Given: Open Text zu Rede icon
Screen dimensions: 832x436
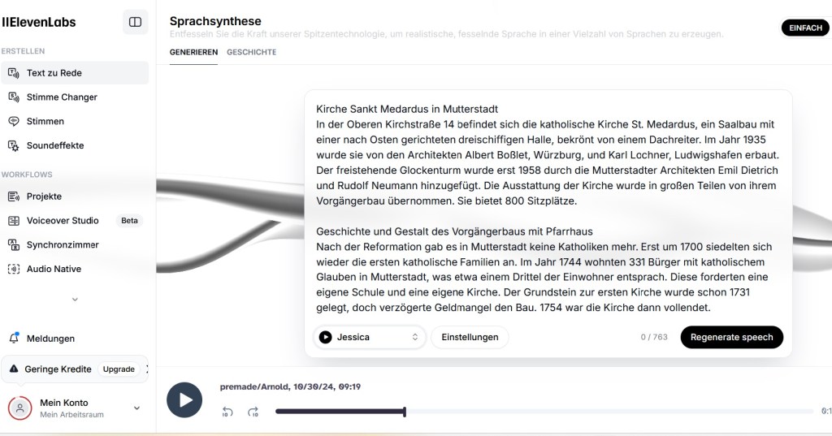Looking at the screenshot, I should point(14,73).
